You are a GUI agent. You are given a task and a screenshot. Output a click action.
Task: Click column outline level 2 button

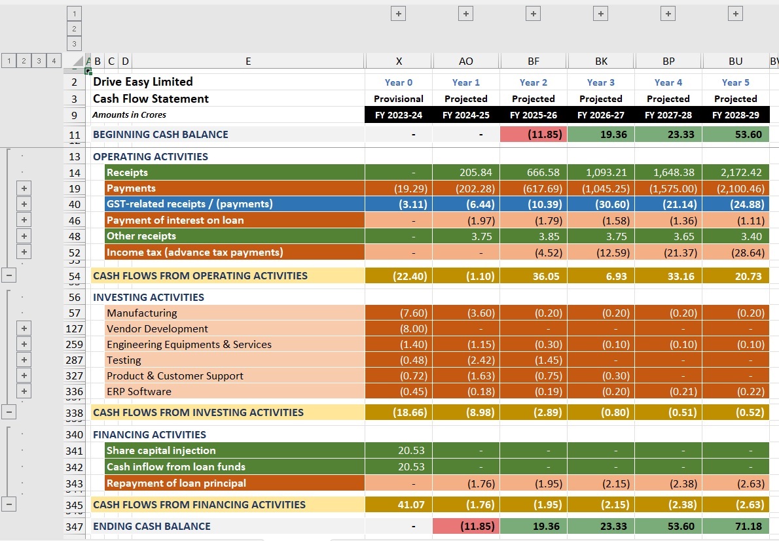(74, 29)
